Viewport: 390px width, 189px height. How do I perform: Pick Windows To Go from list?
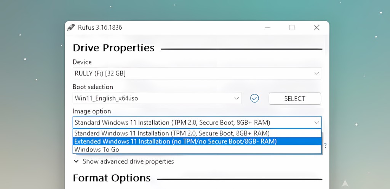[x=97, y=150]
